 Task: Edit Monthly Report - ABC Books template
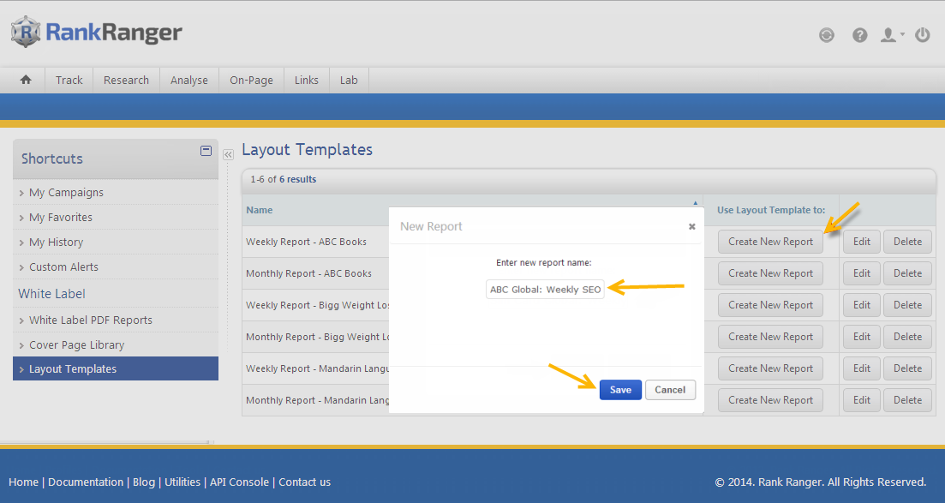[x=861, y=273]
